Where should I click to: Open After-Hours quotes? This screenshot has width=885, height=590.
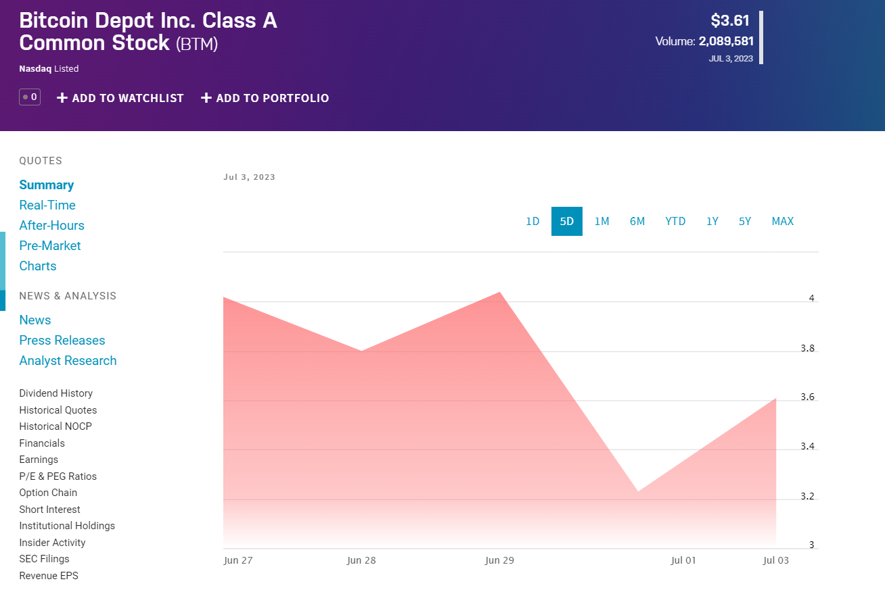(x=52, y=226)
